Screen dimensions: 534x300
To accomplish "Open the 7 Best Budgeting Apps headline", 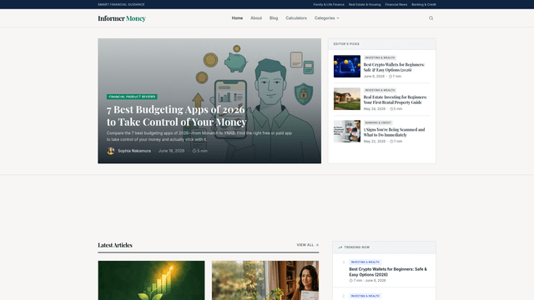I will pos(176,115).
